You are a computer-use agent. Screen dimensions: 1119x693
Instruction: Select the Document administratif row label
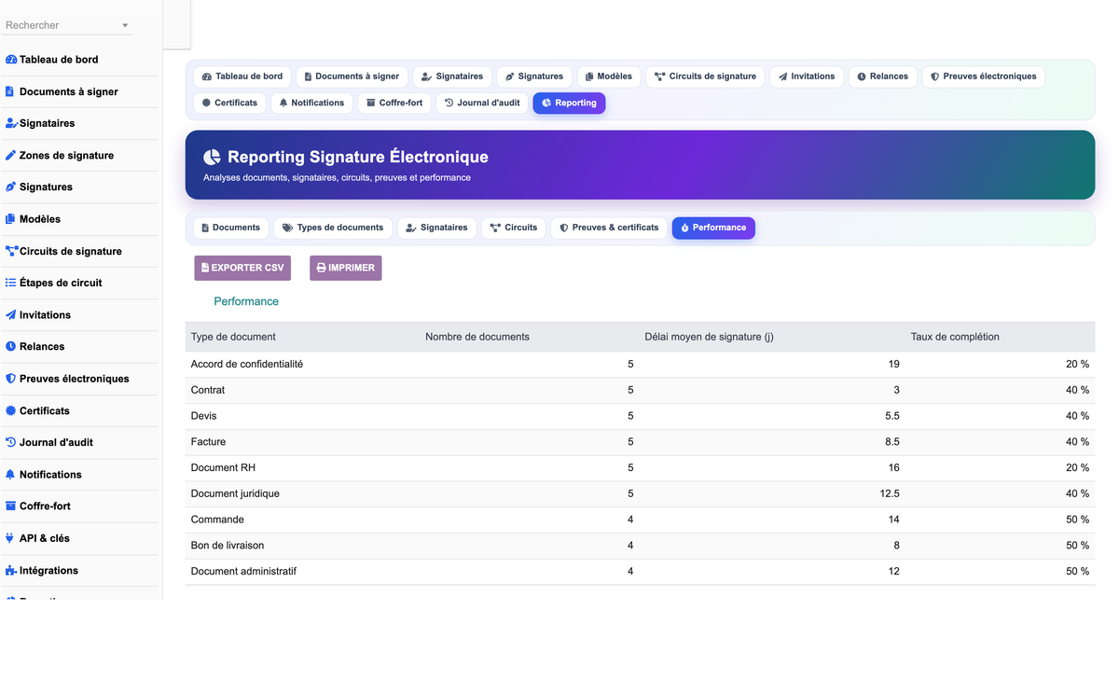tap(243, 571)
